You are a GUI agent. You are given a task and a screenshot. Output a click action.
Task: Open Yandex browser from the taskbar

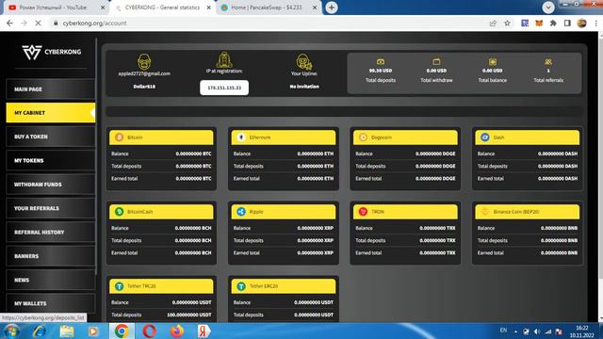pyautogui.click(x=204, y=331)
